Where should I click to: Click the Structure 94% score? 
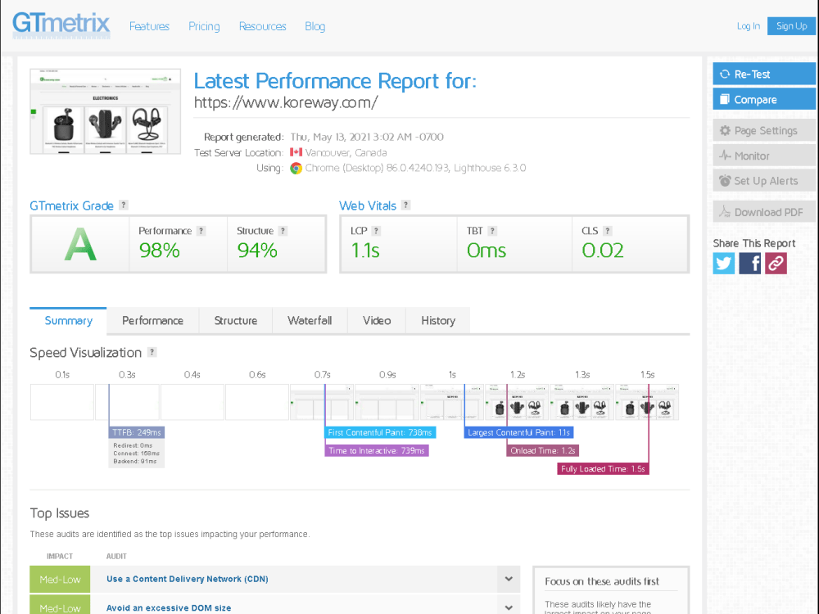(257, 251)
